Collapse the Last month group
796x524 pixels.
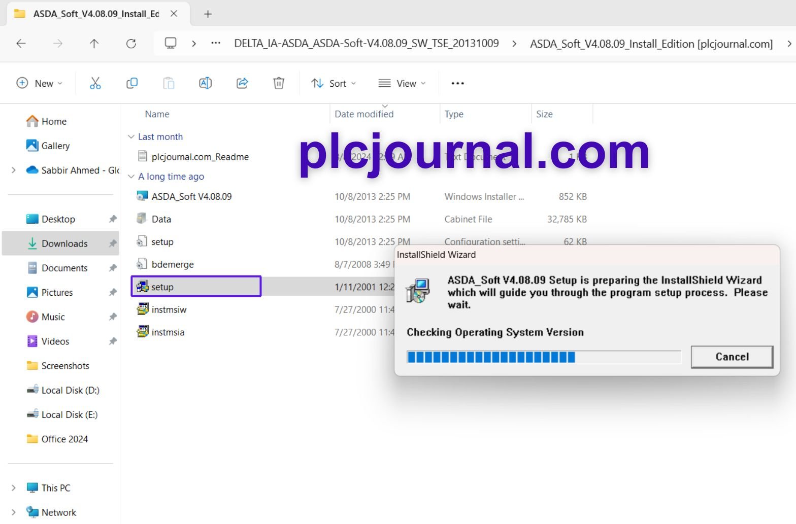[131, 136]
